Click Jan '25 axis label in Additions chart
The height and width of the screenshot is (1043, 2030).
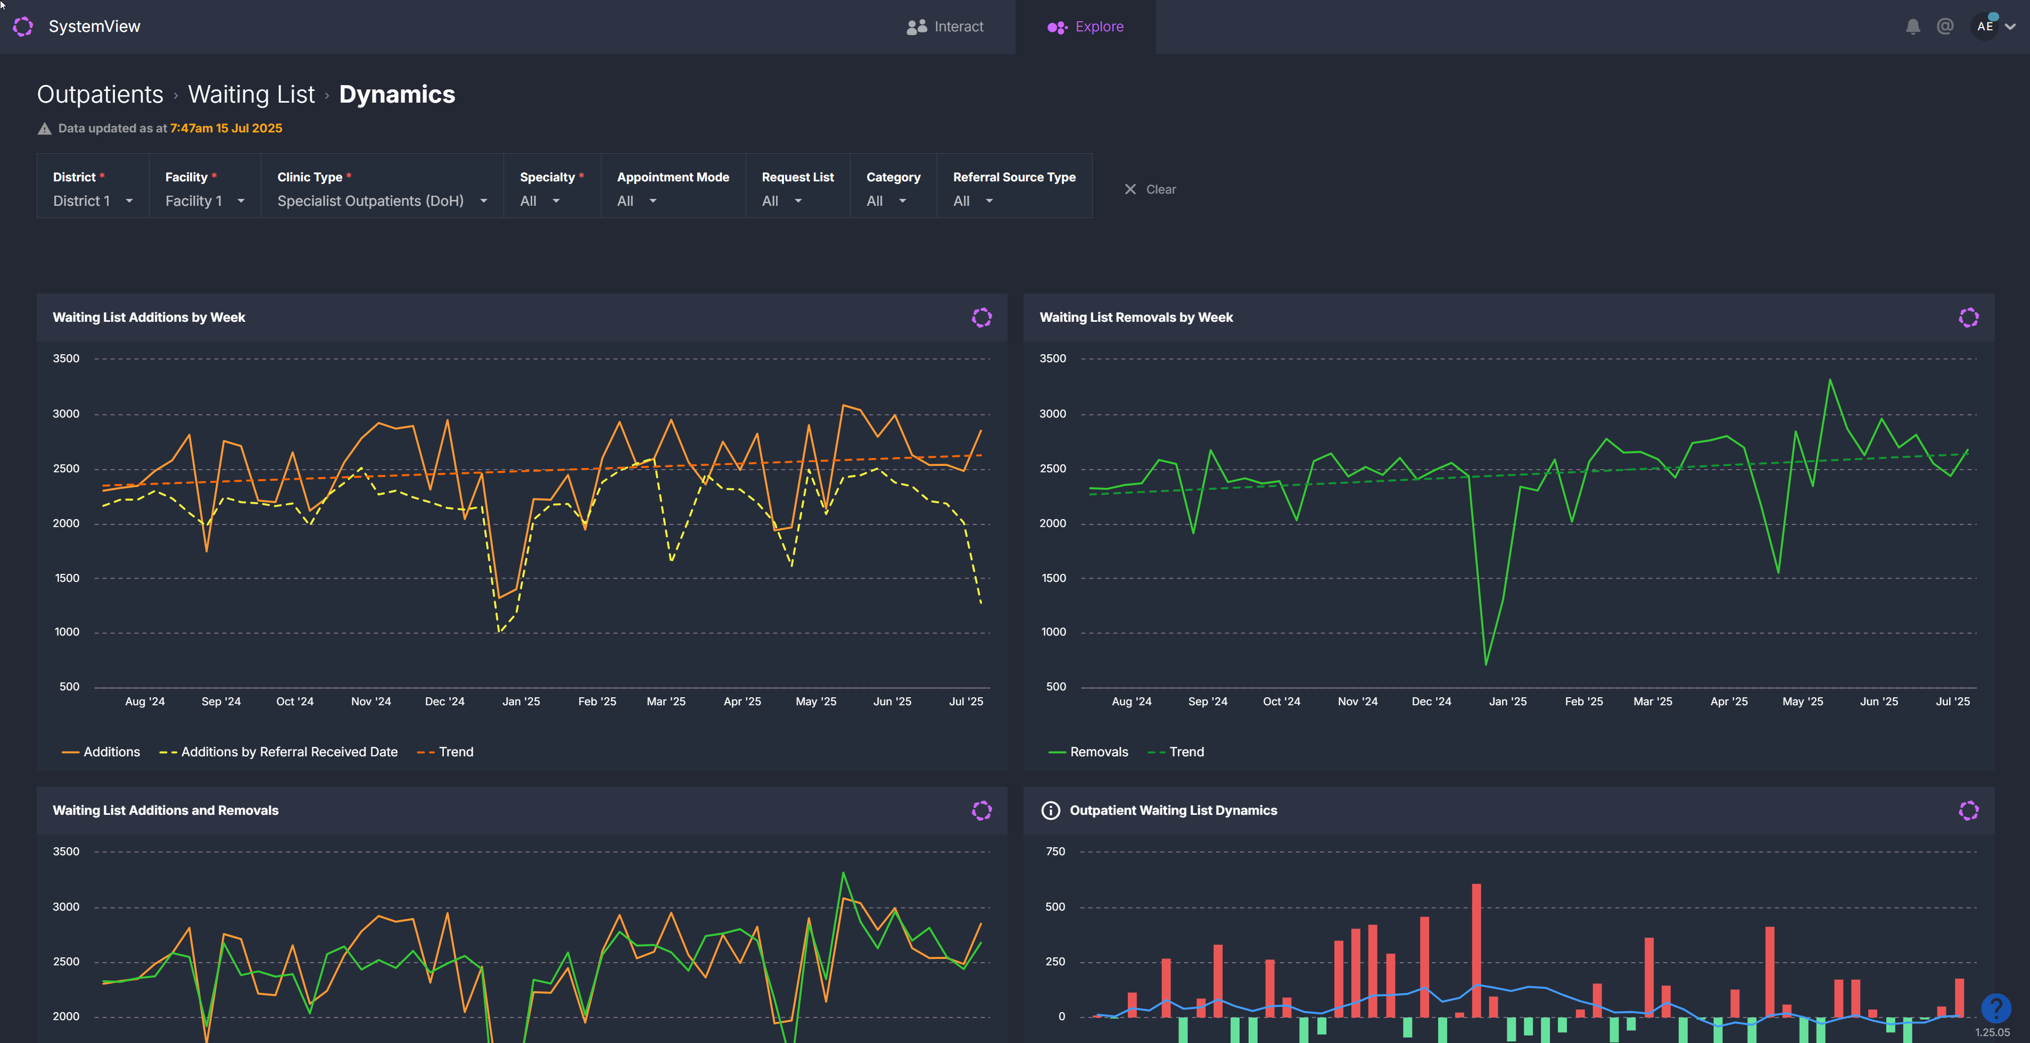click(x=521, y=702)
